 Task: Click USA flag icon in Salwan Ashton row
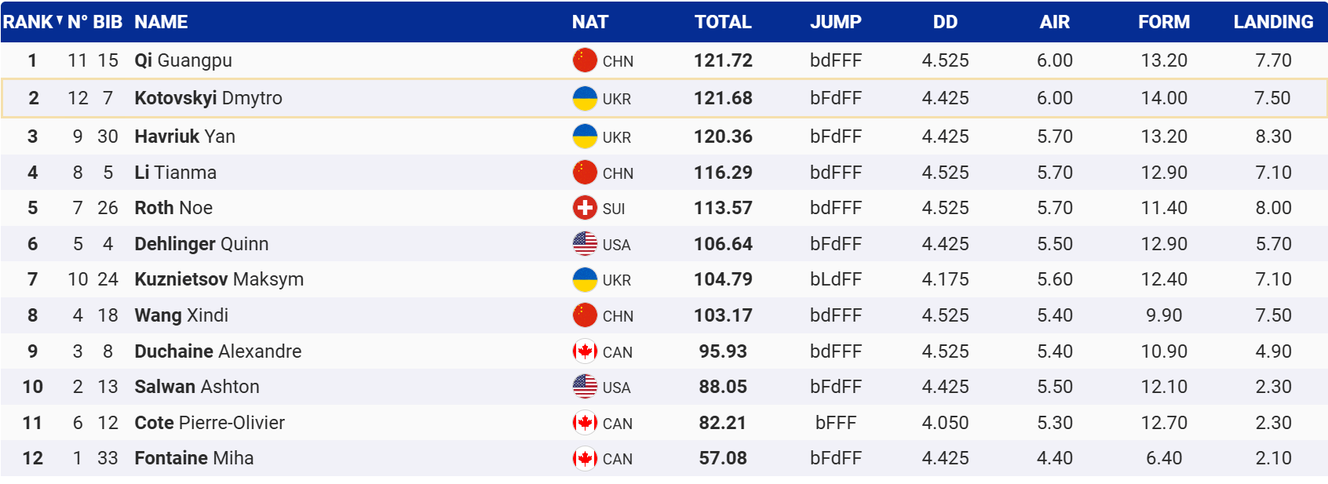point(585,387)
